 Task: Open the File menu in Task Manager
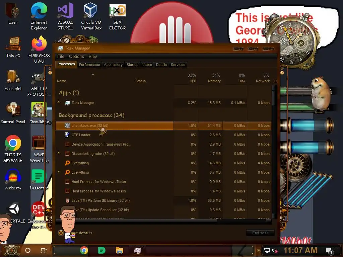(61, 56)
